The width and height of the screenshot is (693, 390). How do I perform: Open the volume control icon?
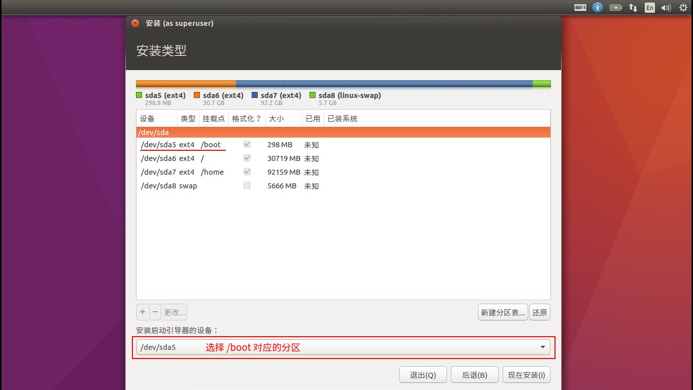point(666,8)
